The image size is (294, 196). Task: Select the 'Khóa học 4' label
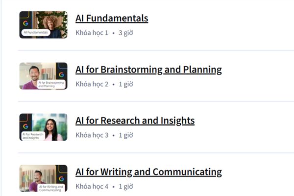tap(92, 186)
